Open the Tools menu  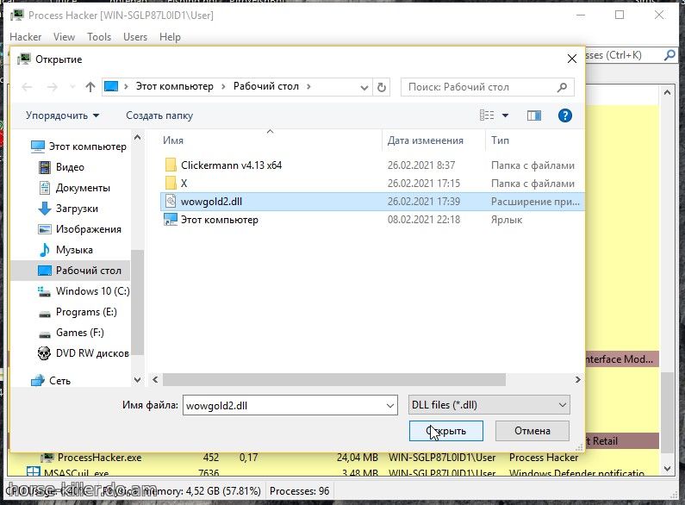[99, 37]
